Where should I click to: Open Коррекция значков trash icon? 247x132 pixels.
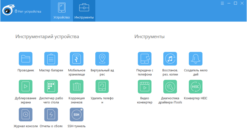coord(77,87)
